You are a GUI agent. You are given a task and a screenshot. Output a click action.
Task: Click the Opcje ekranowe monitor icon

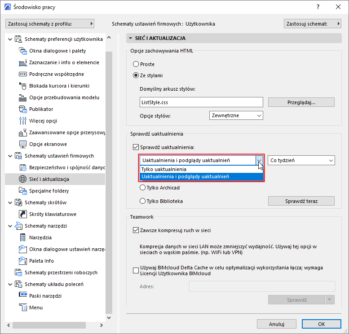point(23,144)
